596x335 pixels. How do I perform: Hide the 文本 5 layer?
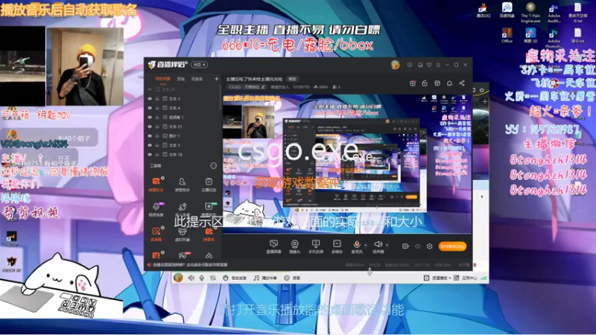pyautogui.click(x=150, y=145)
